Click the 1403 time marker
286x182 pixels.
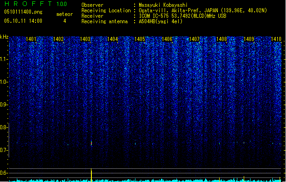click(x=85, y=39)
